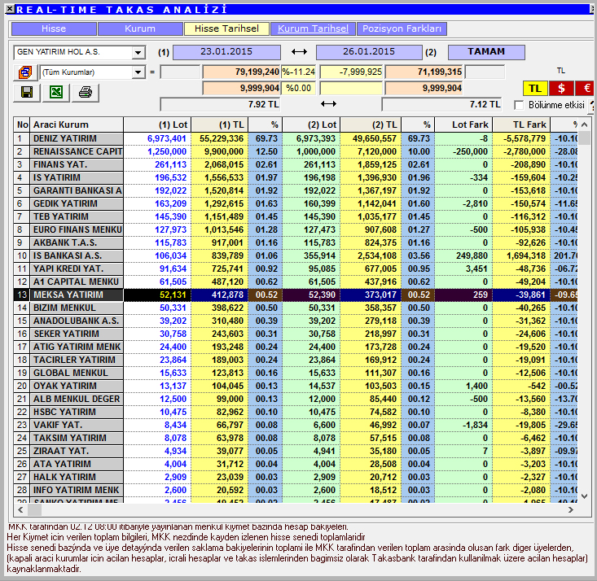Select the EURO FINANS MENKU row
The height and width of the screenshot is (581, 597).
(x=296, y=229)
